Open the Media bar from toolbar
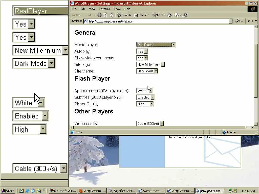 159,15
